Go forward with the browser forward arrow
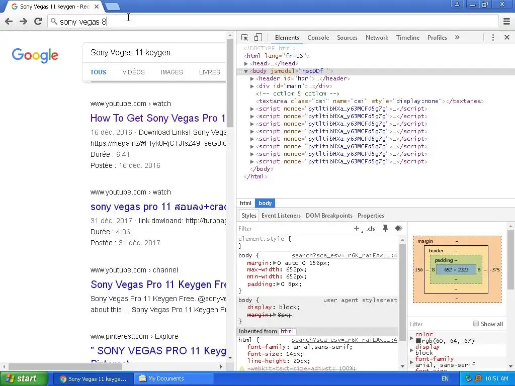This screenshot has width=515, height=386. 23,22
